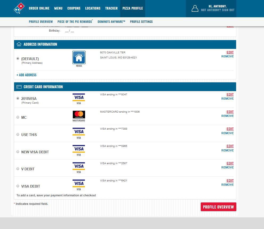Remove the Mastercard ending in 1806

click(228, 116)
